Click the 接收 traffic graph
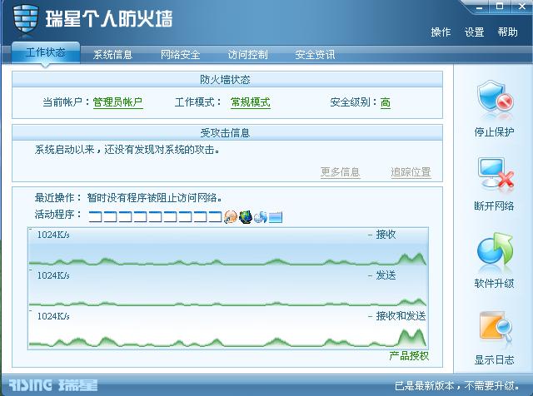 pos(227,246)
